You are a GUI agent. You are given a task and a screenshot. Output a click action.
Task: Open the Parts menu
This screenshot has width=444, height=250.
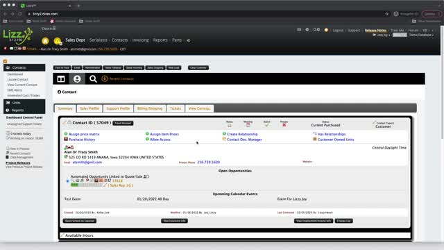pyautogui.click(x=177, y=40)
